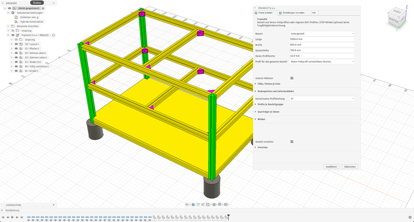414x222 pixels.
Task: Edit the Breite field value
Action: (322, 45)
